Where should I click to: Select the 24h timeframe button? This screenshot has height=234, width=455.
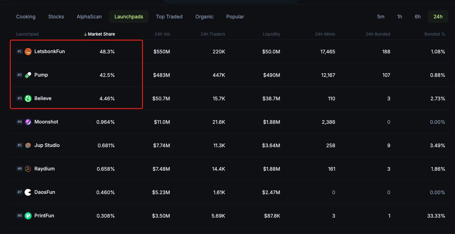(x=438, y=17)
